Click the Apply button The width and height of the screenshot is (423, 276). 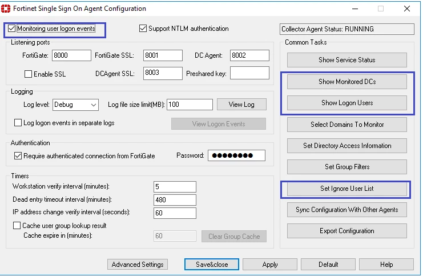270,265
